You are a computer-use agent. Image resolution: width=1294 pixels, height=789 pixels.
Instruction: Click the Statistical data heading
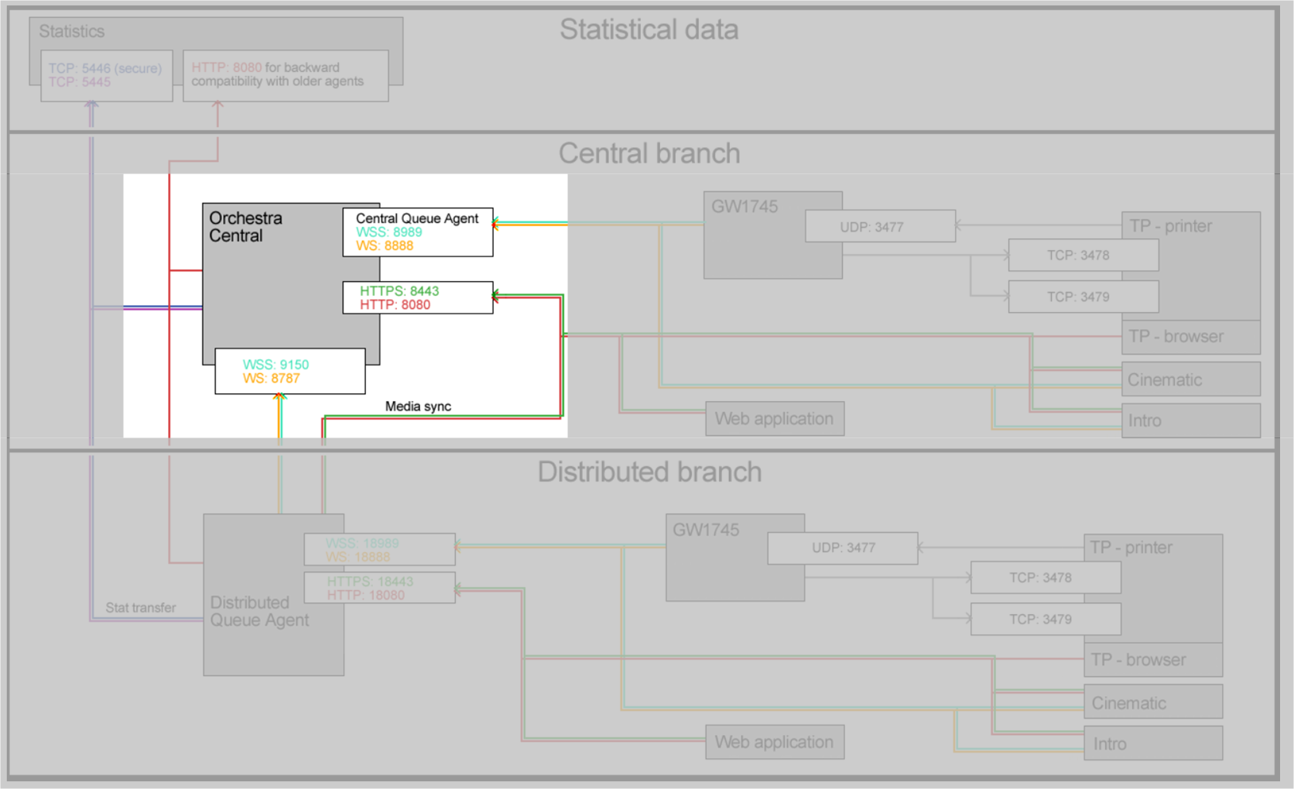(649, 30)
